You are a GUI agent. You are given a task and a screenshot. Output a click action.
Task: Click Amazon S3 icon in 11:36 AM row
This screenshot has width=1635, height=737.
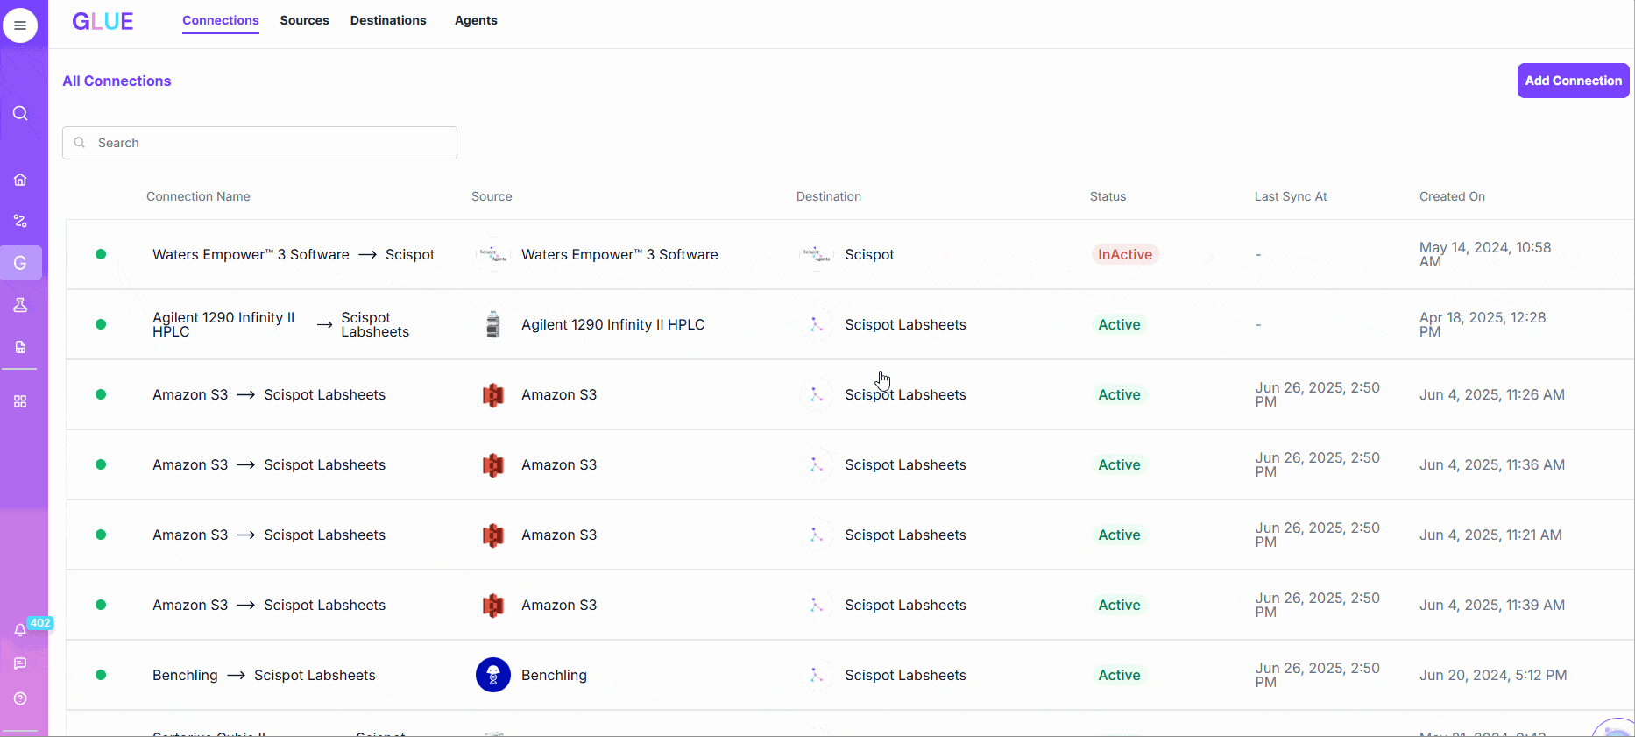(x=493, y=464)
